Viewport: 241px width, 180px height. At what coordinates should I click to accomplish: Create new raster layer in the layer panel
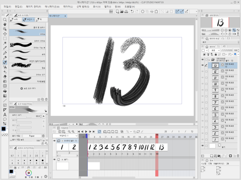coord(212,156)
